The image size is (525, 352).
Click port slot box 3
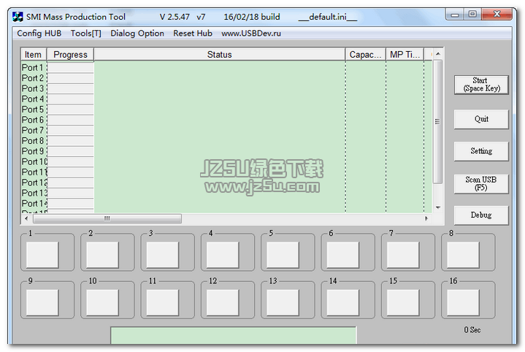pyautogui.click(x=163, y=255)
